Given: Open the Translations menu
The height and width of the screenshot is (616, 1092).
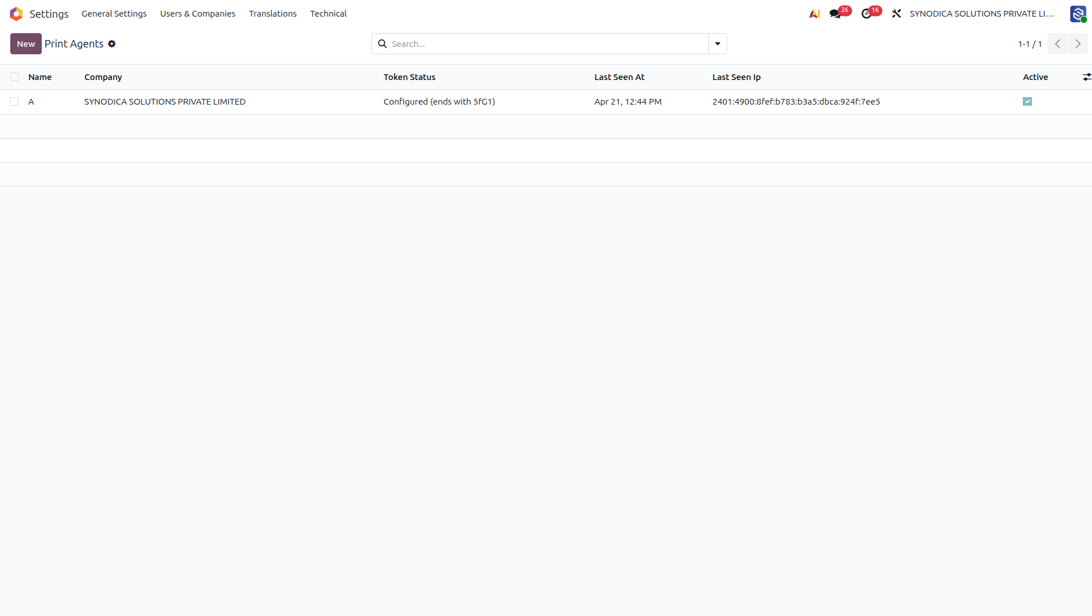Looking at the screenshot, I should click(x=273, y=14).
